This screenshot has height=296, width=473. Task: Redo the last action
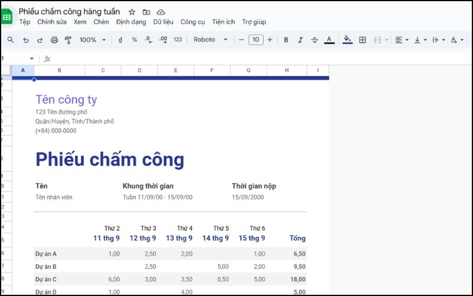point(40,40)
